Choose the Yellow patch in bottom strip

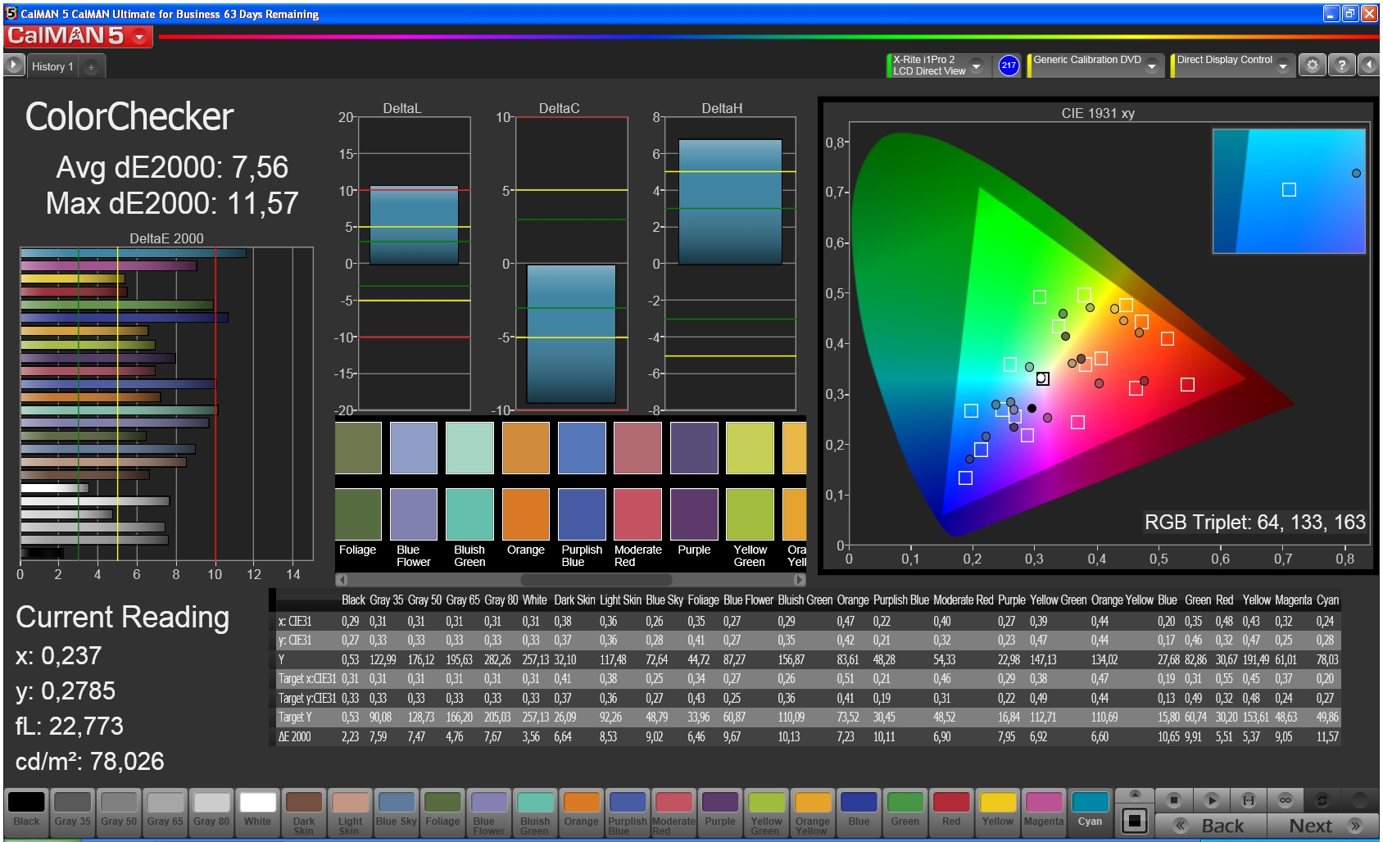[998, 812]
